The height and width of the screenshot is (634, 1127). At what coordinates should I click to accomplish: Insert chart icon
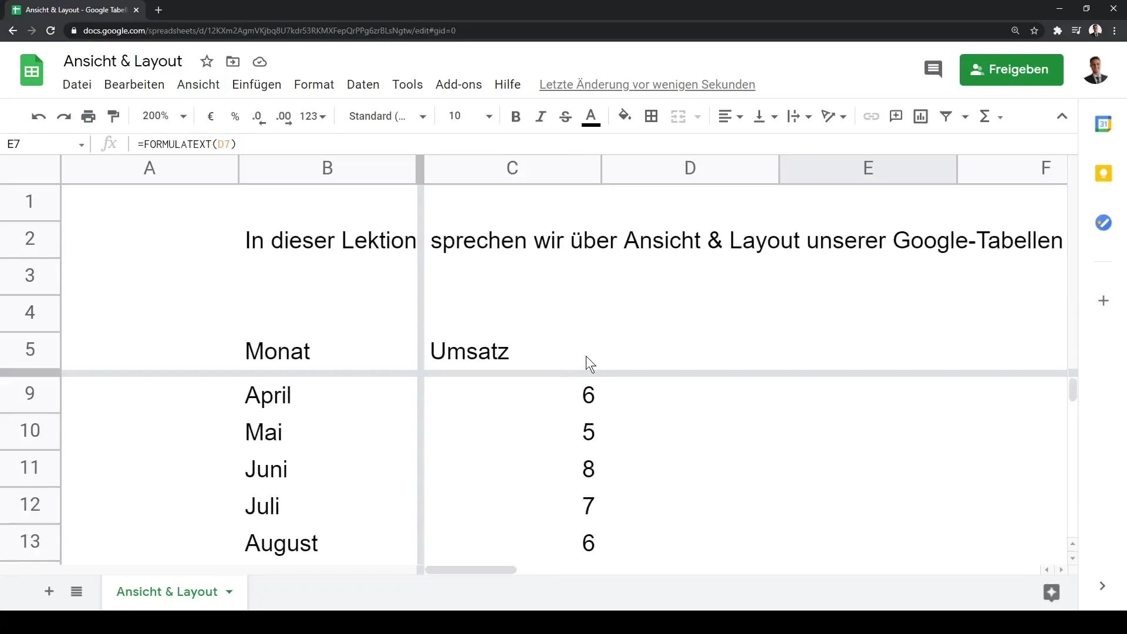920,116
